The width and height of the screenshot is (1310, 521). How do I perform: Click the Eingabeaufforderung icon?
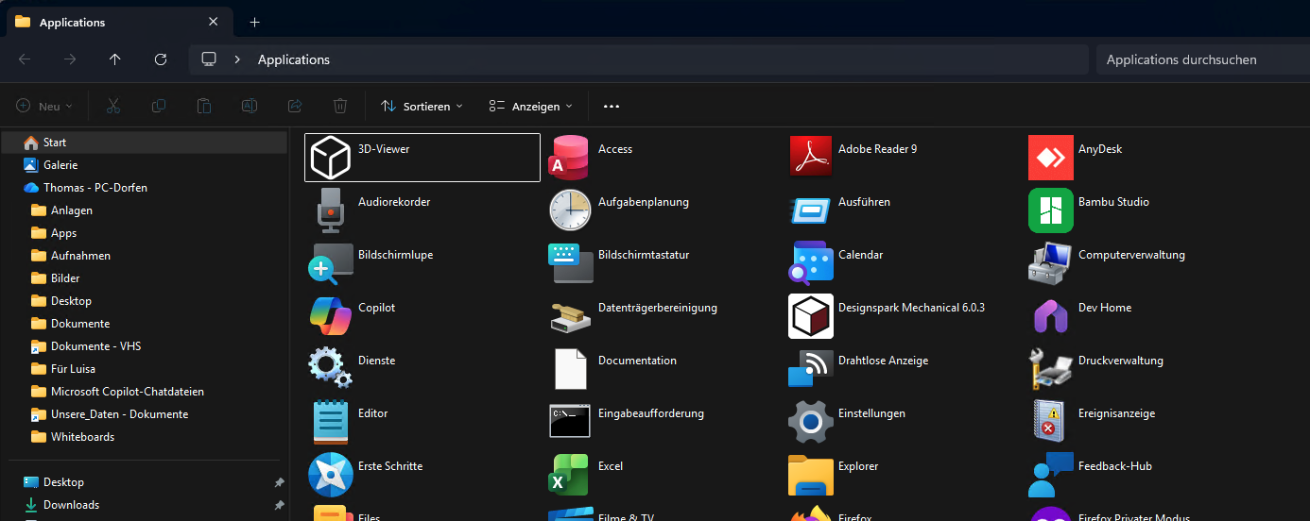(570, 421)
